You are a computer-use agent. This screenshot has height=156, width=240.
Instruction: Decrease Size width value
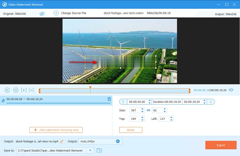pyautogui.click(x=142, y=111)
